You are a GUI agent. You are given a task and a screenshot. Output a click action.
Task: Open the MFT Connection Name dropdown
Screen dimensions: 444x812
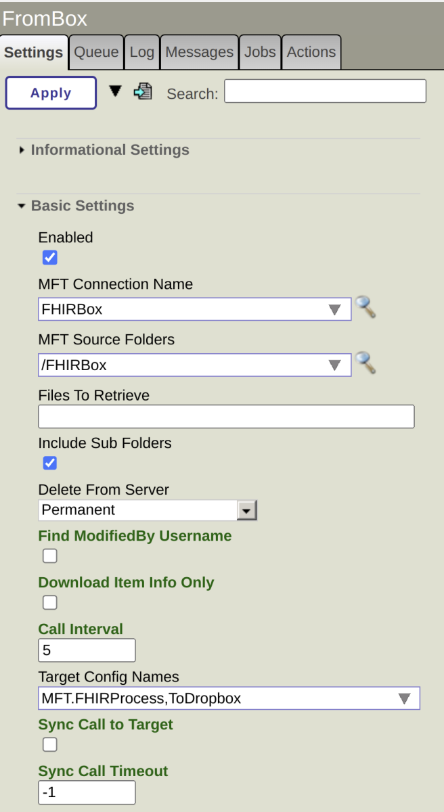(334, 310)
